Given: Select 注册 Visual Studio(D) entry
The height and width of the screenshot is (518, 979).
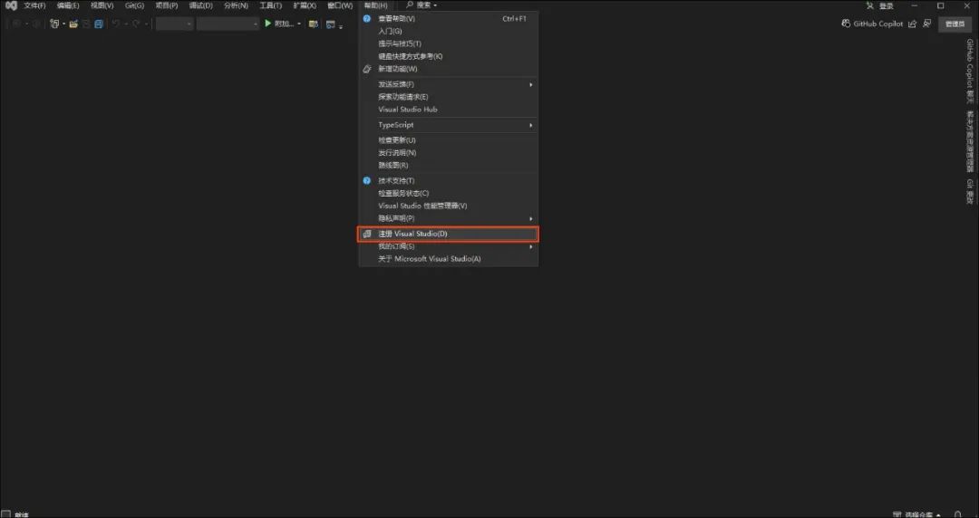Looking at the screenshot, I should point(449,234).
